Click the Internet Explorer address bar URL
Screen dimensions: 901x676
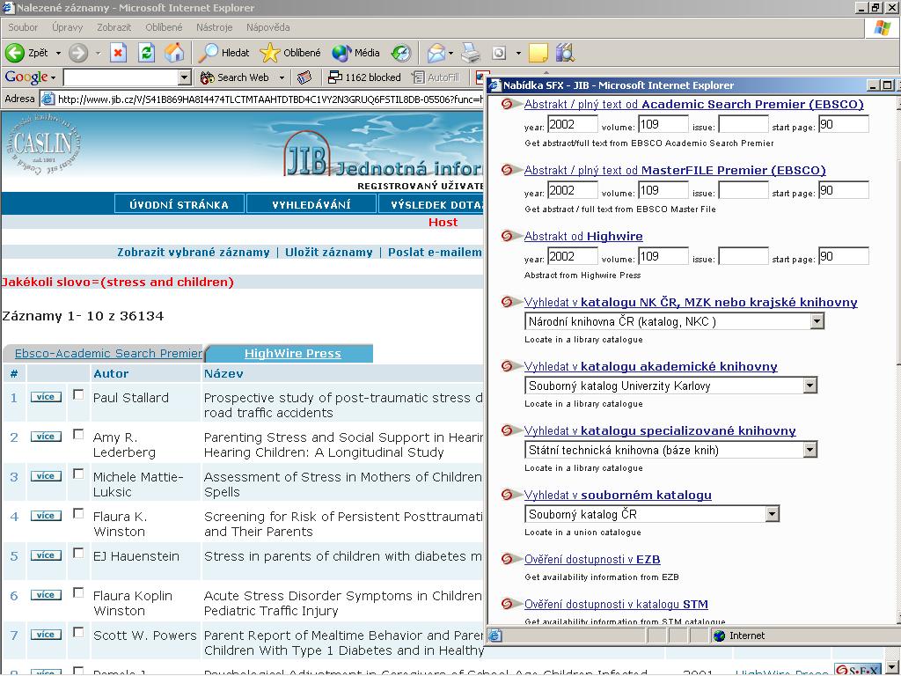tap(270, 99)
